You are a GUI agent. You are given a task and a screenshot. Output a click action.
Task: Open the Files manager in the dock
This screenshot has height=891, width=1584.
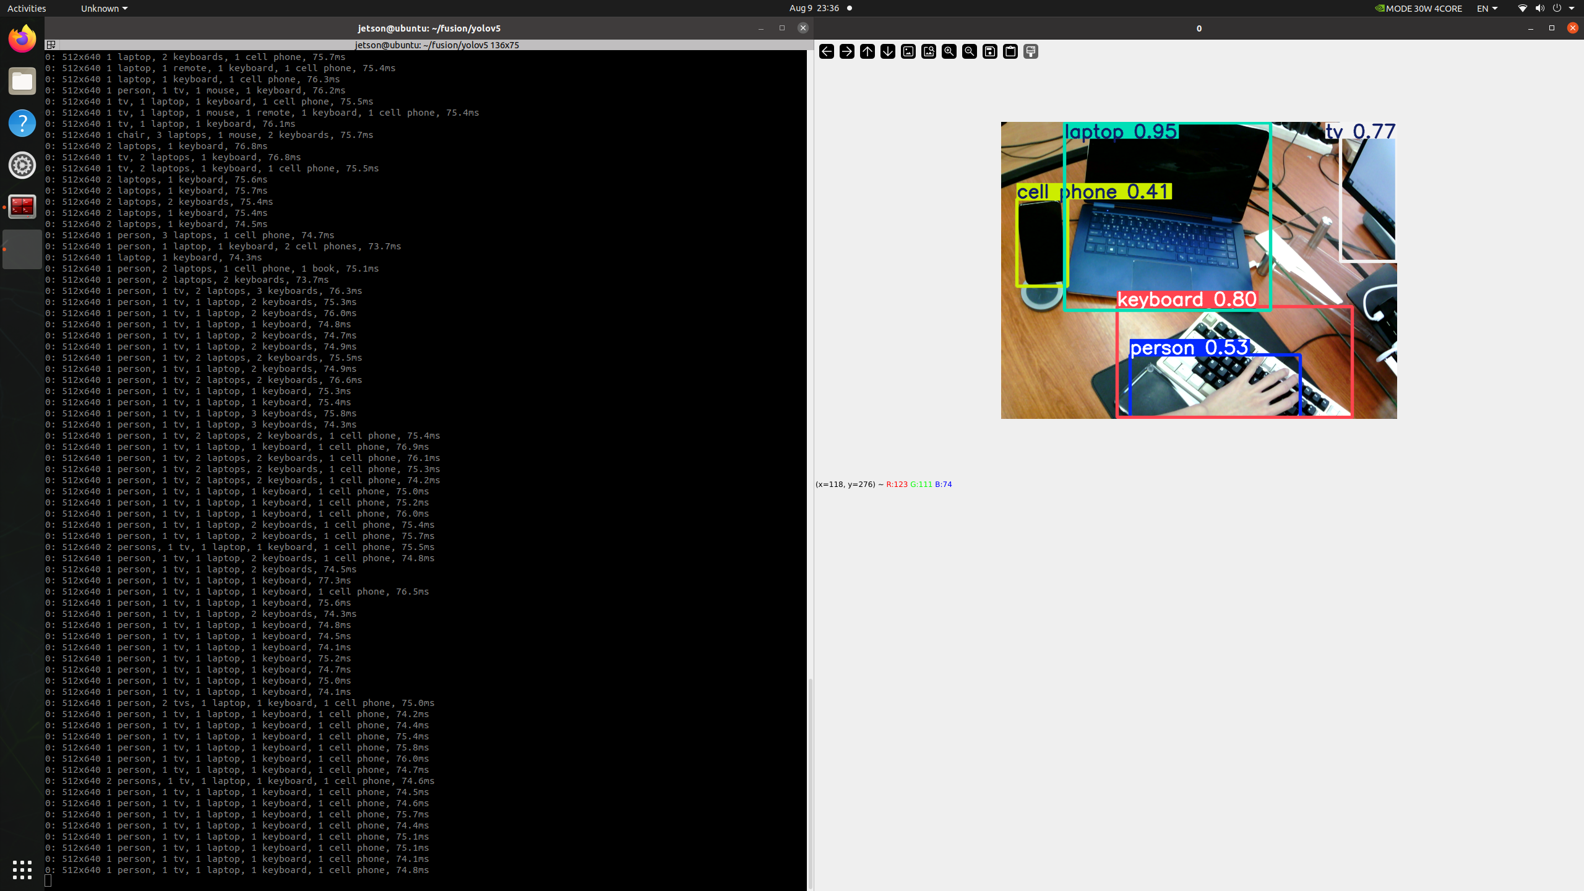[x=22, y=81]
